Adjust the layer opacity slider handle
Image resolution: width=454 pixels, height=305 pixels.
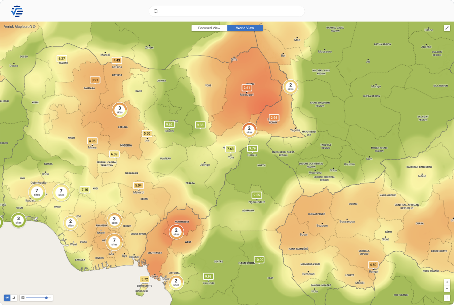click(46, 298)
